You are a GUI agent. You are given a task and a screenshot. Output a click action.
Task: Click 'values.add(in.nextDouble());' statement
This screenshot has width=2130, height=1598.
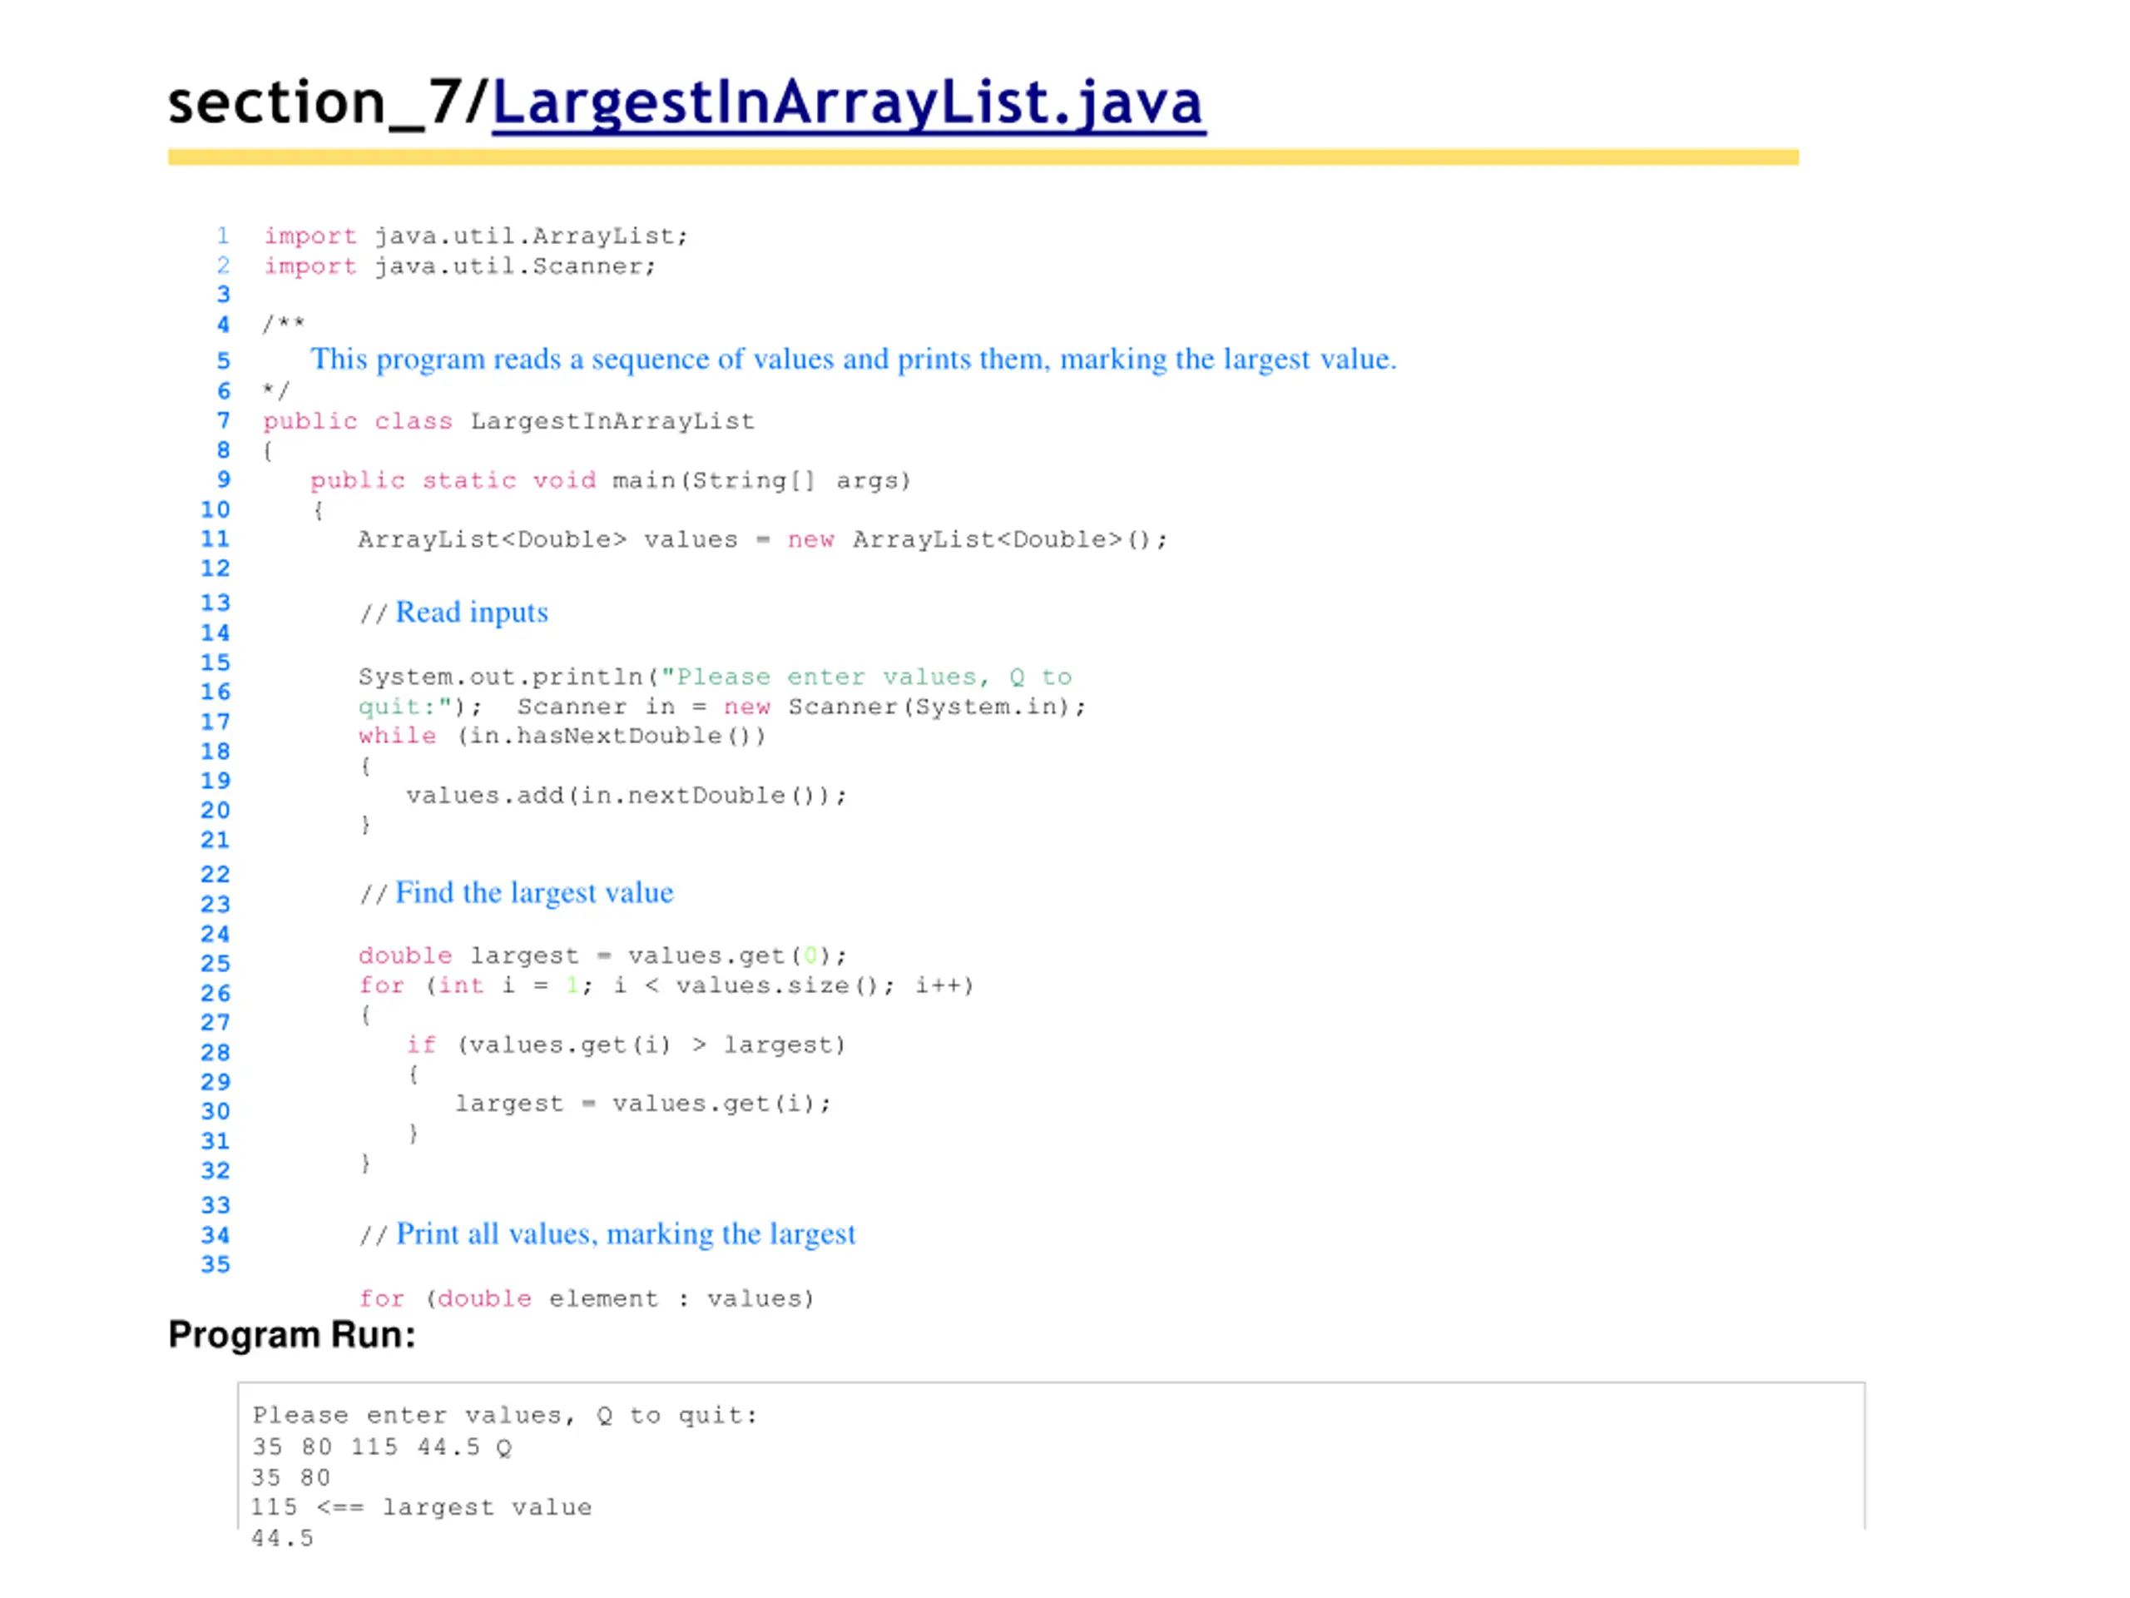[626, 796]
